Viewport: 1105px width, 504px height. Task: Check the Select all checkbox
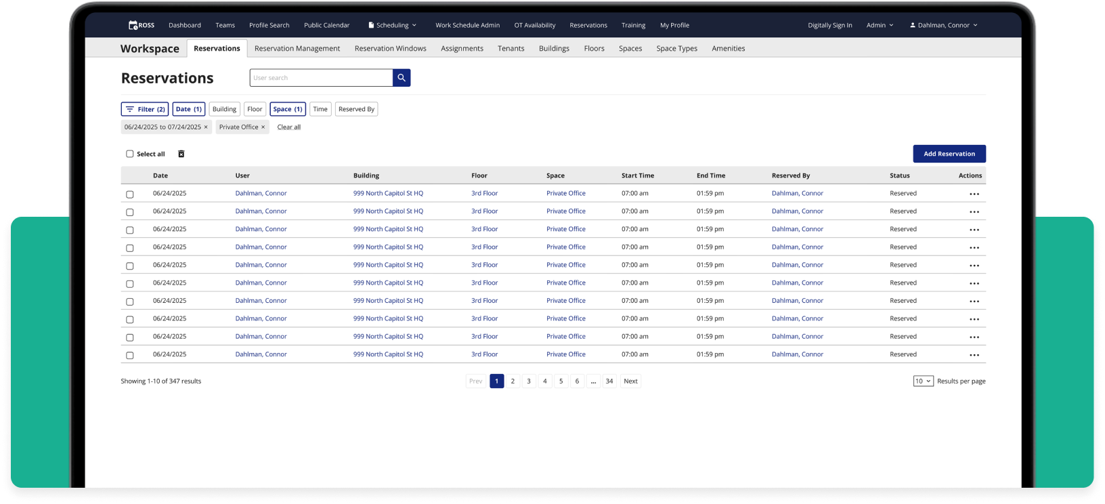click(x=130, y=154)
